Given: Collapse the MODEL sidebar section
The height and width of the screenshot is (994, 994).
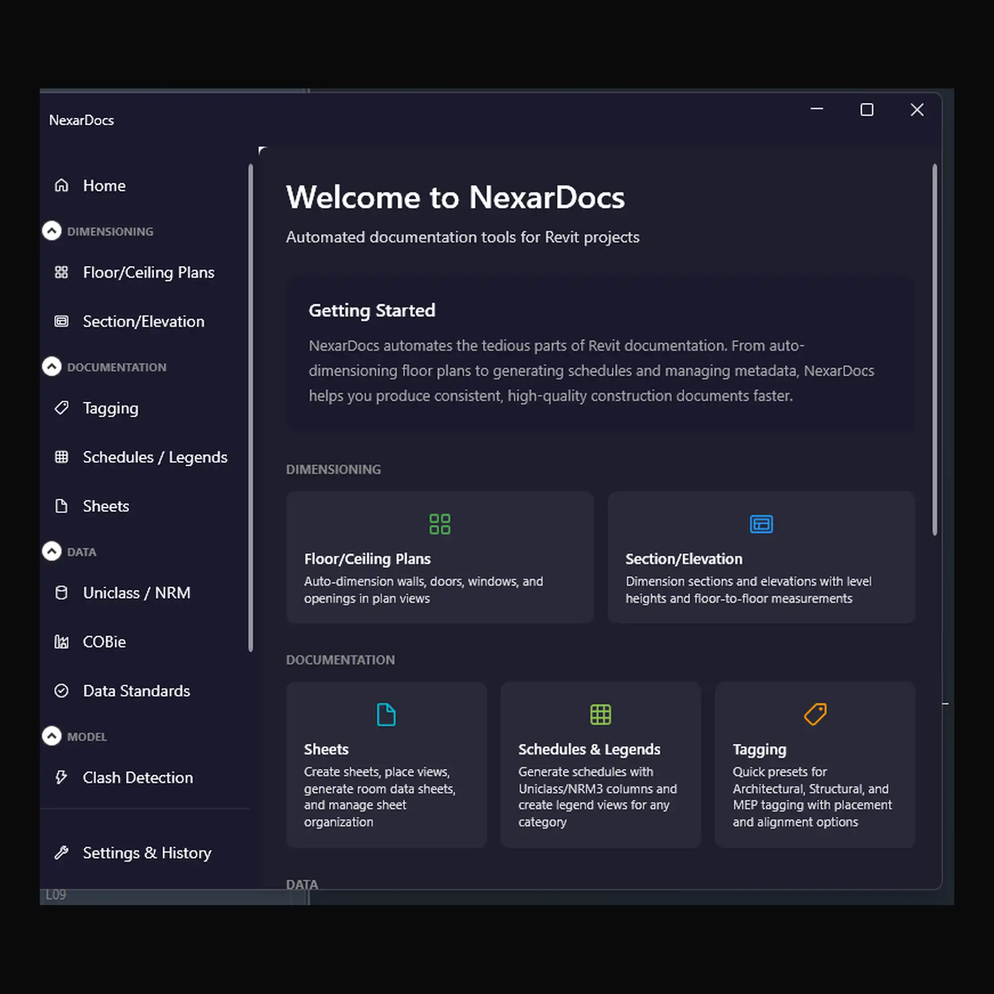Looking at the screenshot, I should click(52, 736).
